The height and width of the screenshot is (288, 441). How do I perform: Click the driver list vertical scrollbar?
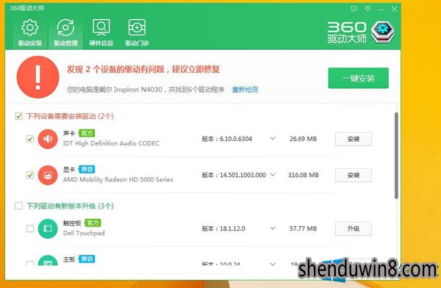[x=396, y=156]
